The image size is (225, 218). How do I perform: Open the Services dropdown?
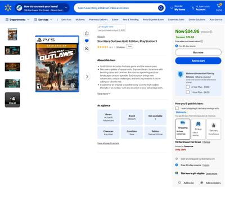click(x=43, y=20)
